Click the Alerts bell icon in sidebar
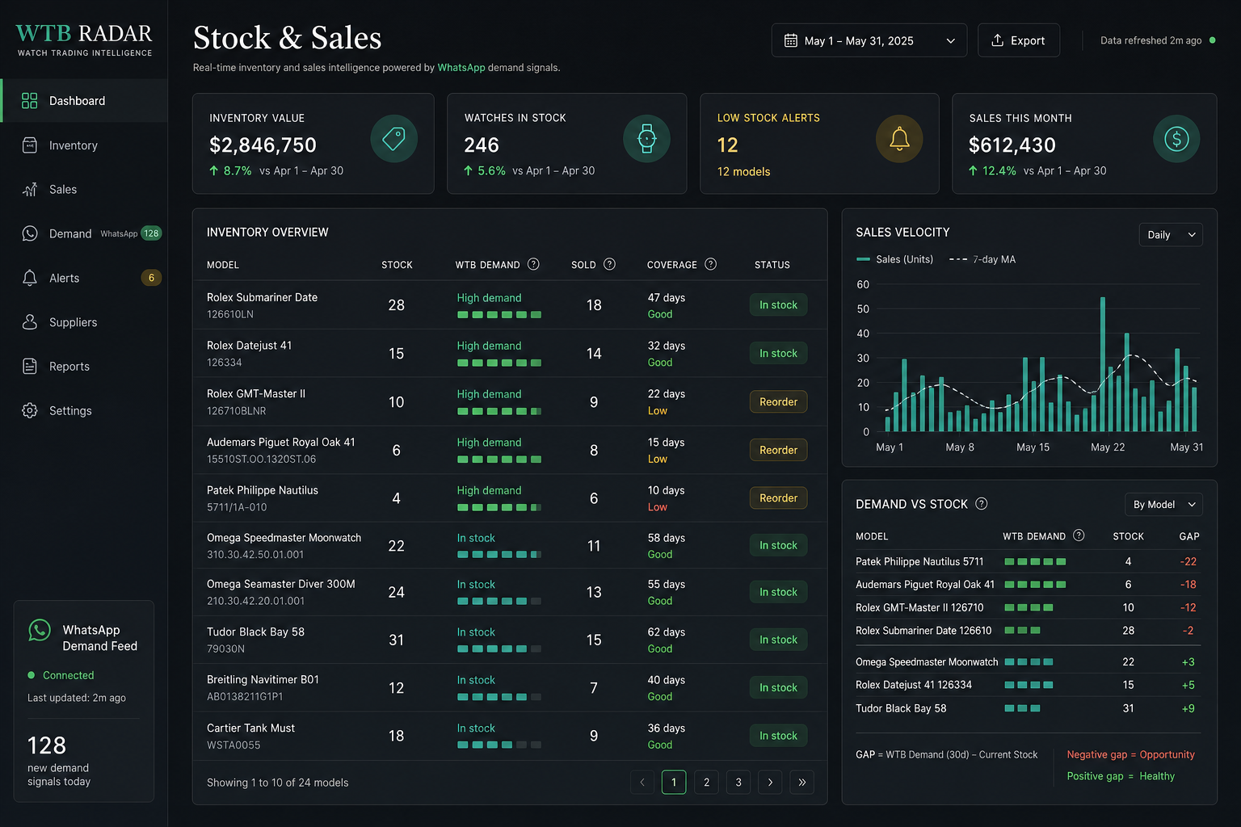The width and height of the screenshot is (1241, 827). click(30, 278)
